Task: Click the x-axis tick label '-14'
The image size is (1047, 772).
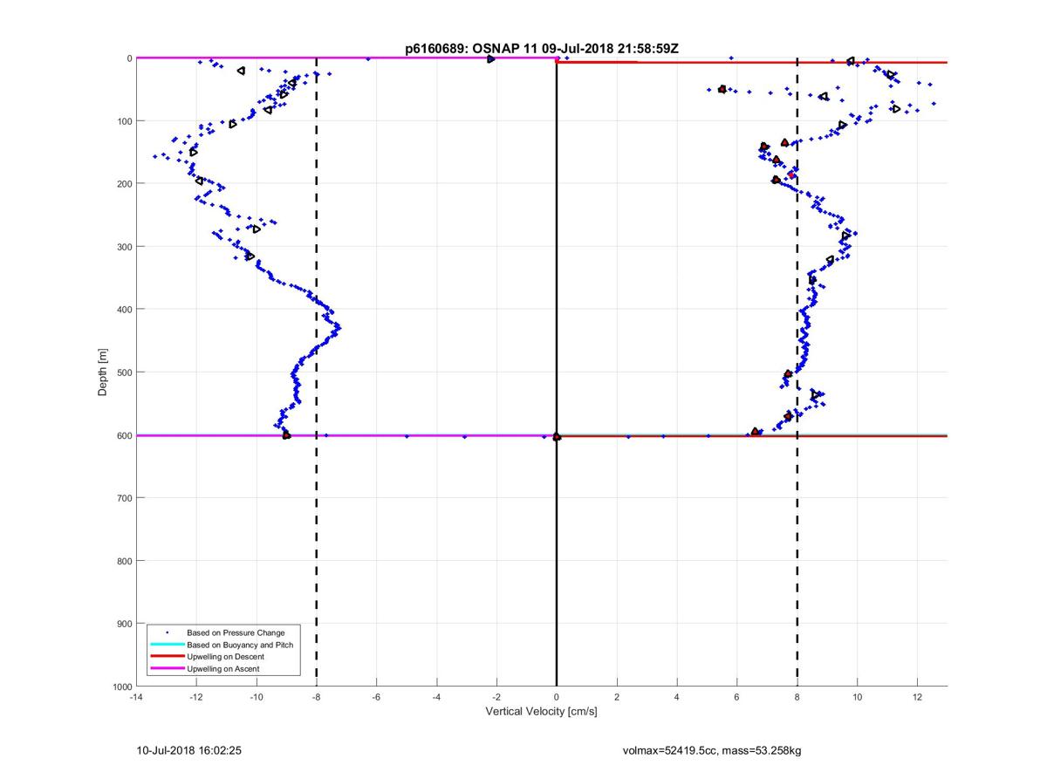Action: [x=135, y=698]
